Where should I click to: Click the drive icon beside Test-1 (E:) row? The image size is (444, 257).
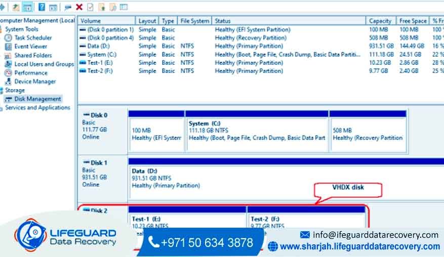(83, 63)
